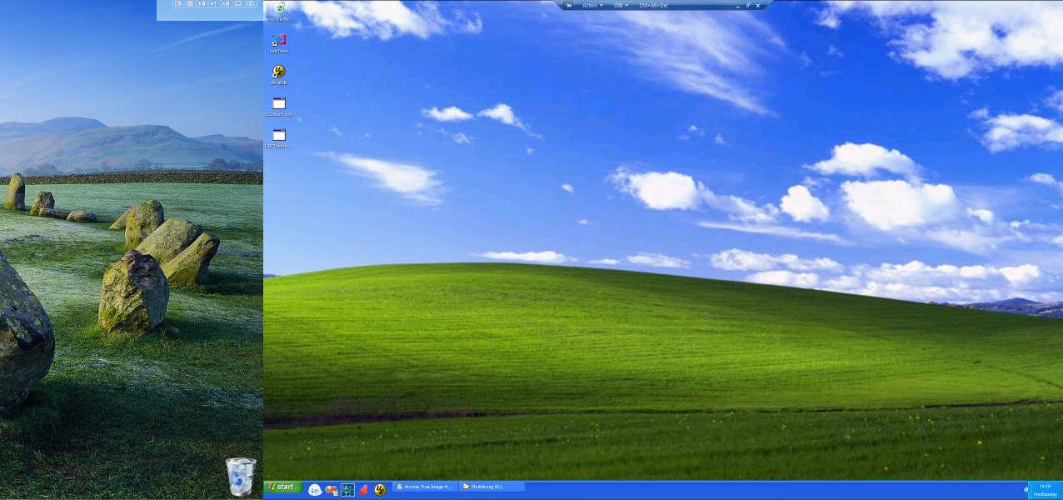Click the first quick launch icon beside Start
The height and width of the screenshot is (500, 1063).
click(x=315, y=490)
